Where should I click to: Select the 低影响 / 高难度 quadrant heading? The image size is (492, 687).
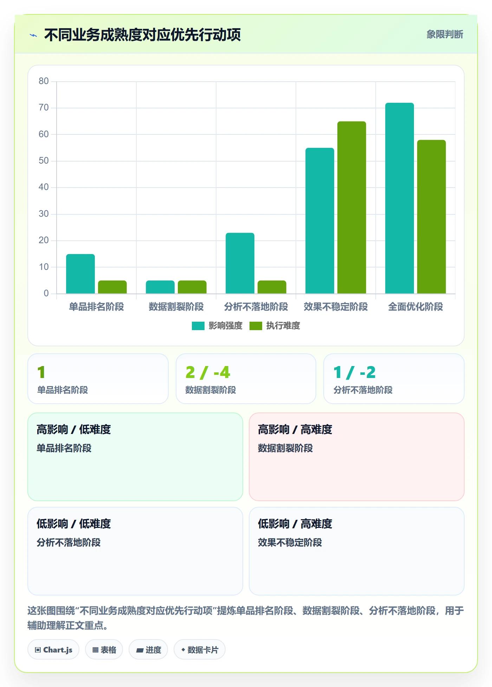[295, 524]
